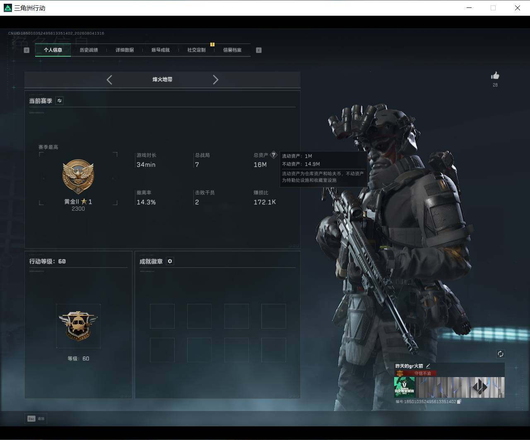530x440 pixels.
Task: Click the CN UID text in the header
Action: pos(56,33)
